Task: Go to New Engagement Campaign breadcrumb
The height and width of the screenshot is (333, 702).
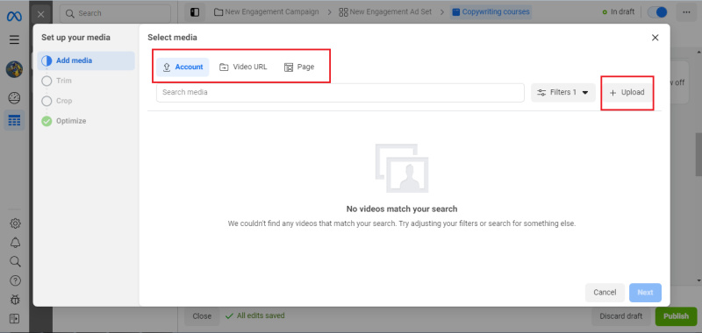Action: (267, 12)
